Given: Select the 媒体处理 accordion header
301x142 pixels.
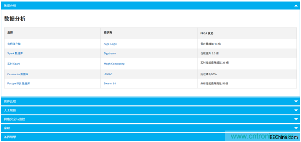Looking at the screenshot, I should (150, 102).
